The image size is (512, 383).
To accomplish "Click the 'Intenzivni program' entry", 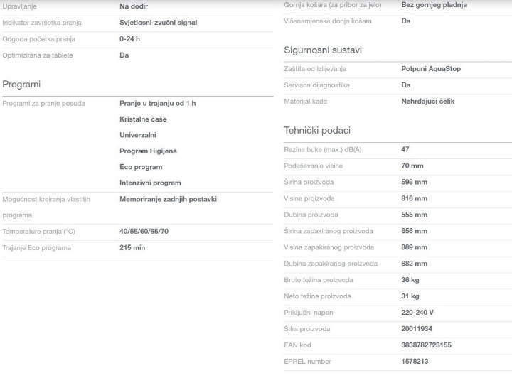I will [150, 183].
